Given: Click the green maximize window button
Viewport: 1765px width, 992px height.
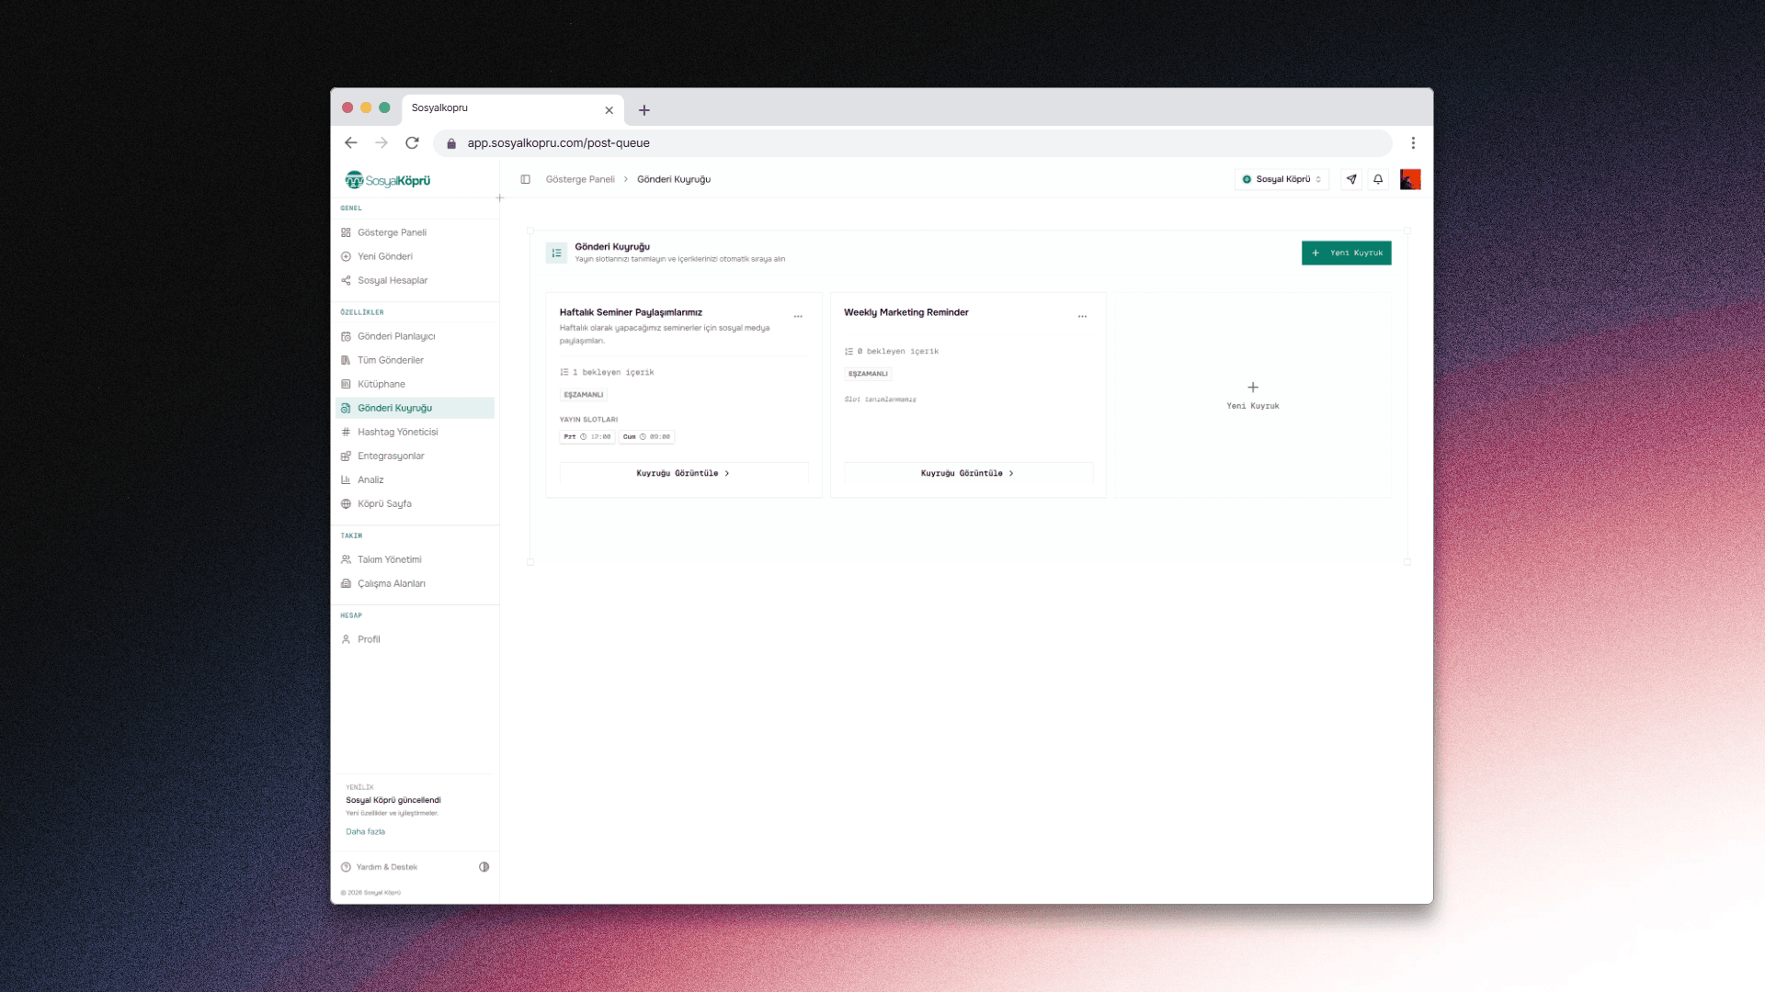Looking at the screenshot, I should [384, 108].
